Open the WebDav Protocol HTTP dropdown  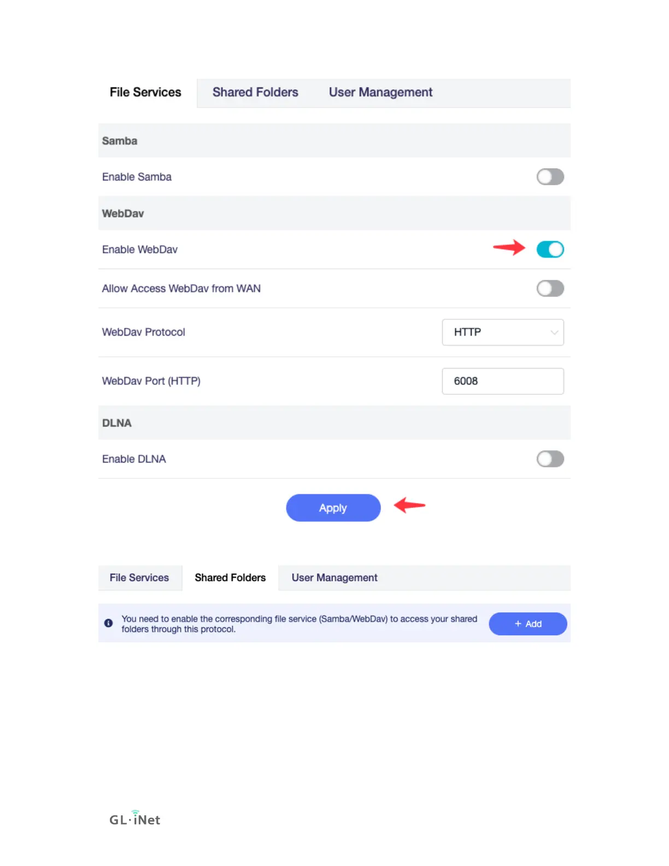pos(503,332)
